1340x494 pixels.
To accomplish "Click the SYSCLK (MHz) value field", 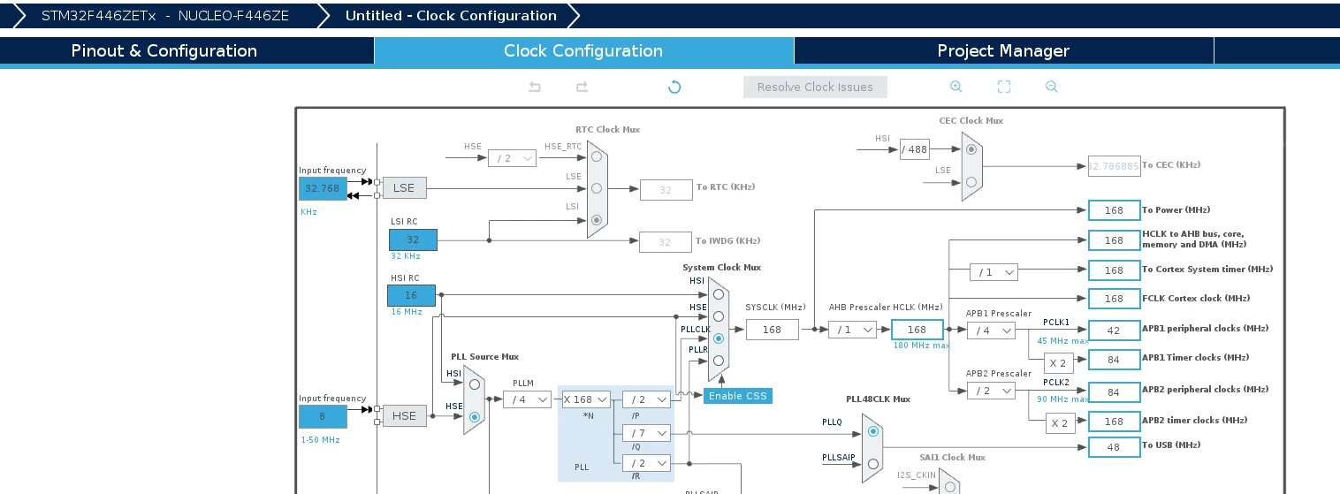I will [x=772, y=330].
